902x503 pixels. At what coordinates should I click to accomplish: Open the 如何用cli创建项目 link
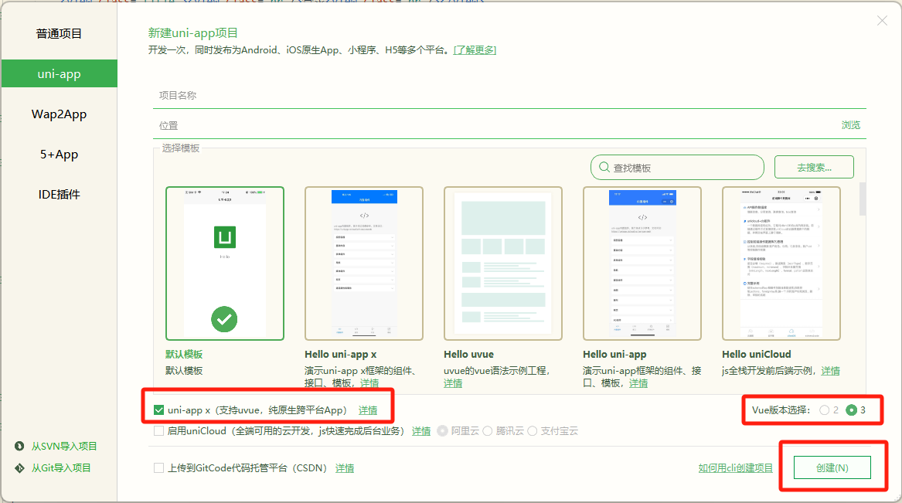tap(736, 467)
